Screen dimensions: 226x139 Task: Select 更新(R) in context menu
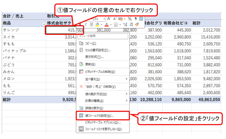103,64
